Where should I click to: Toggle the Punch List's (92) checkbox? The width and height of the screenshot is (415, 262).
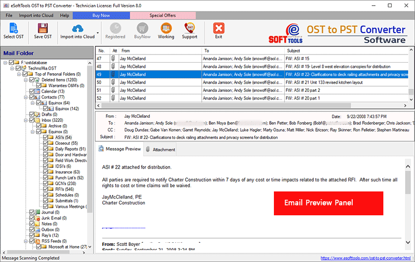tap(46, 178)
